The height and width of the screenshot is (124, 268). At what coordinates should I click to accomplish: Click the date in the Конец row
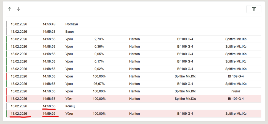coord(19,106)
